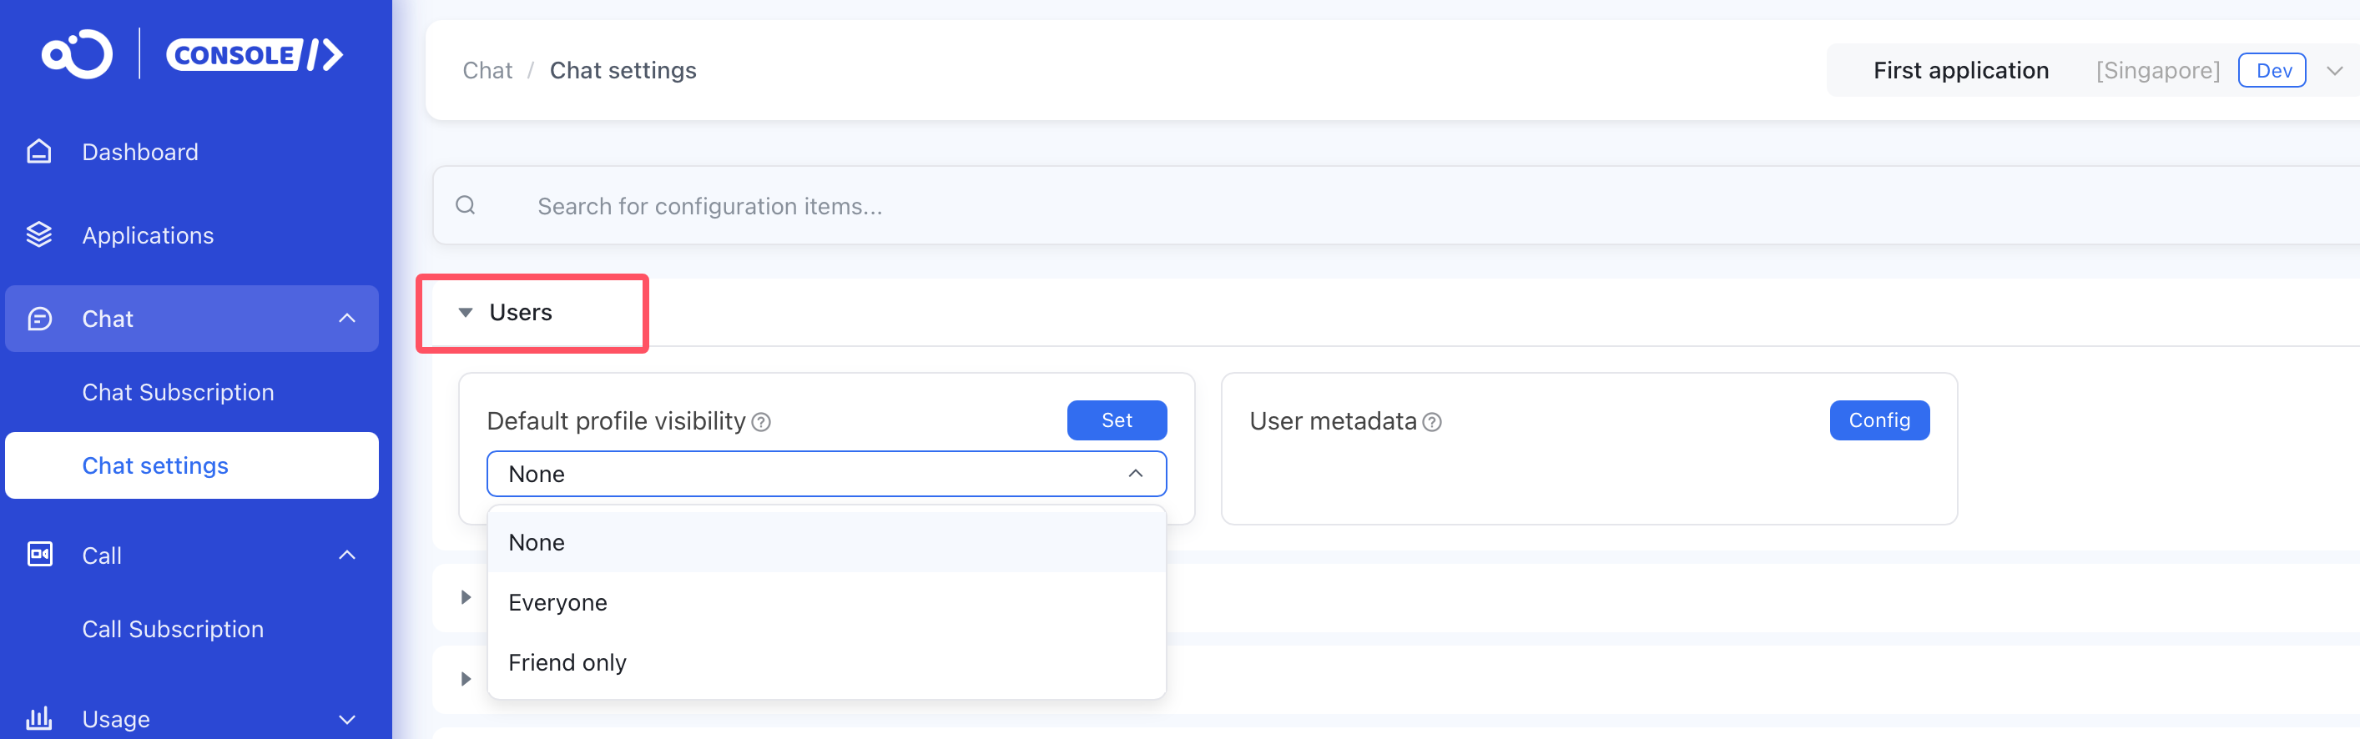This screenshot has height=739, width=2360.
Task: Expand the Usage sidebar menu chevron
Action: [x=347, y=720]
